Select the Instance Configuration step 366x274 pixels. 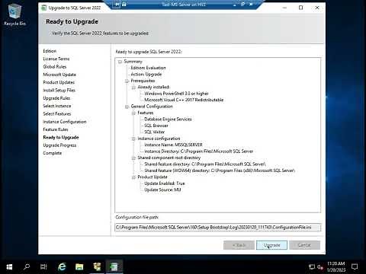(65, 122)
